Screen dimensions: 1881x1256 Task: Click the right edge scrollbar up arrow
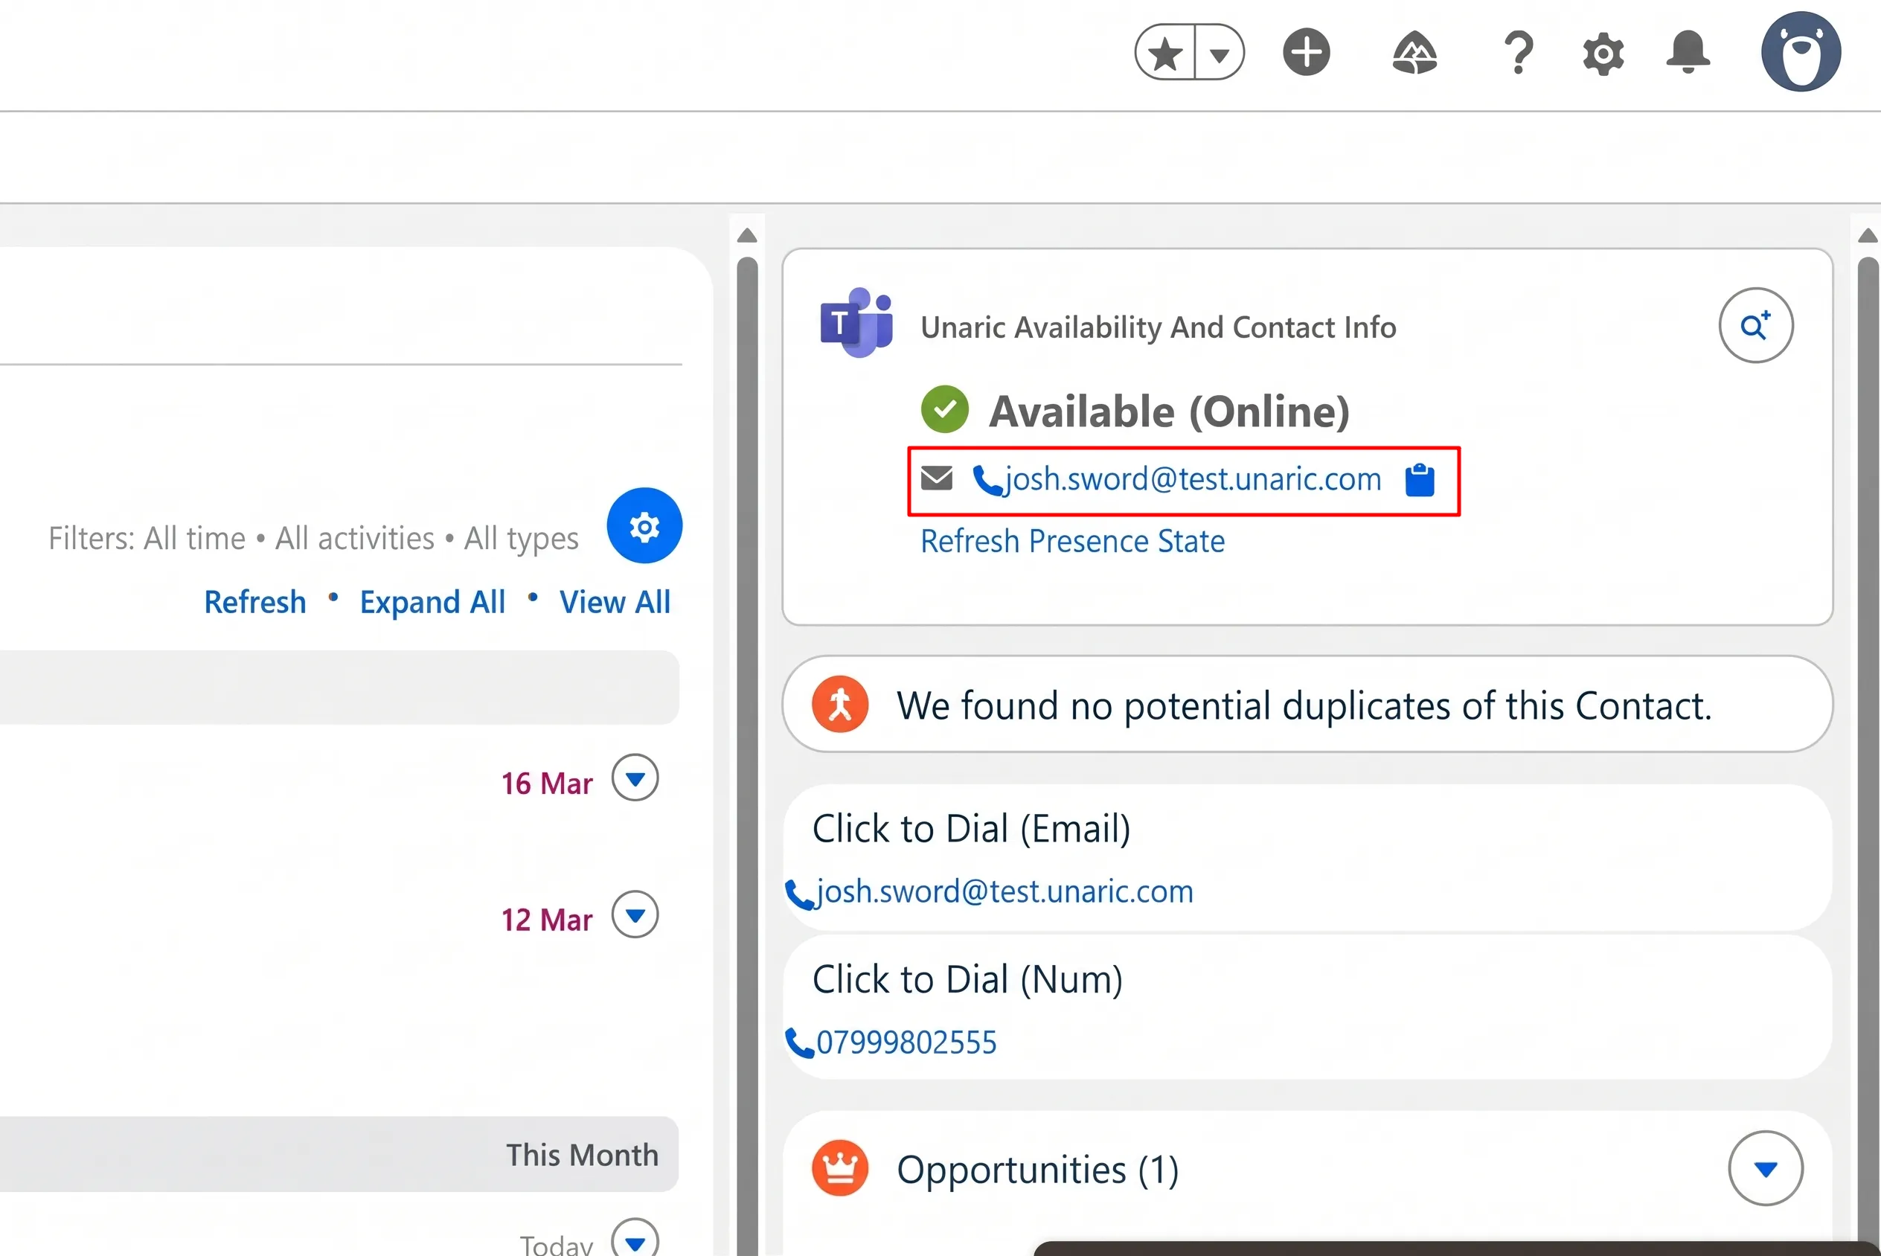[x=1868, y=235]
